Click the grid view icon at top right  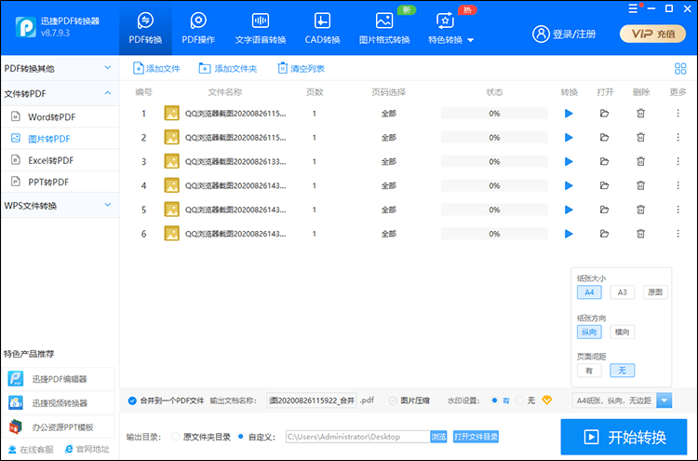(x=679, y=68)
